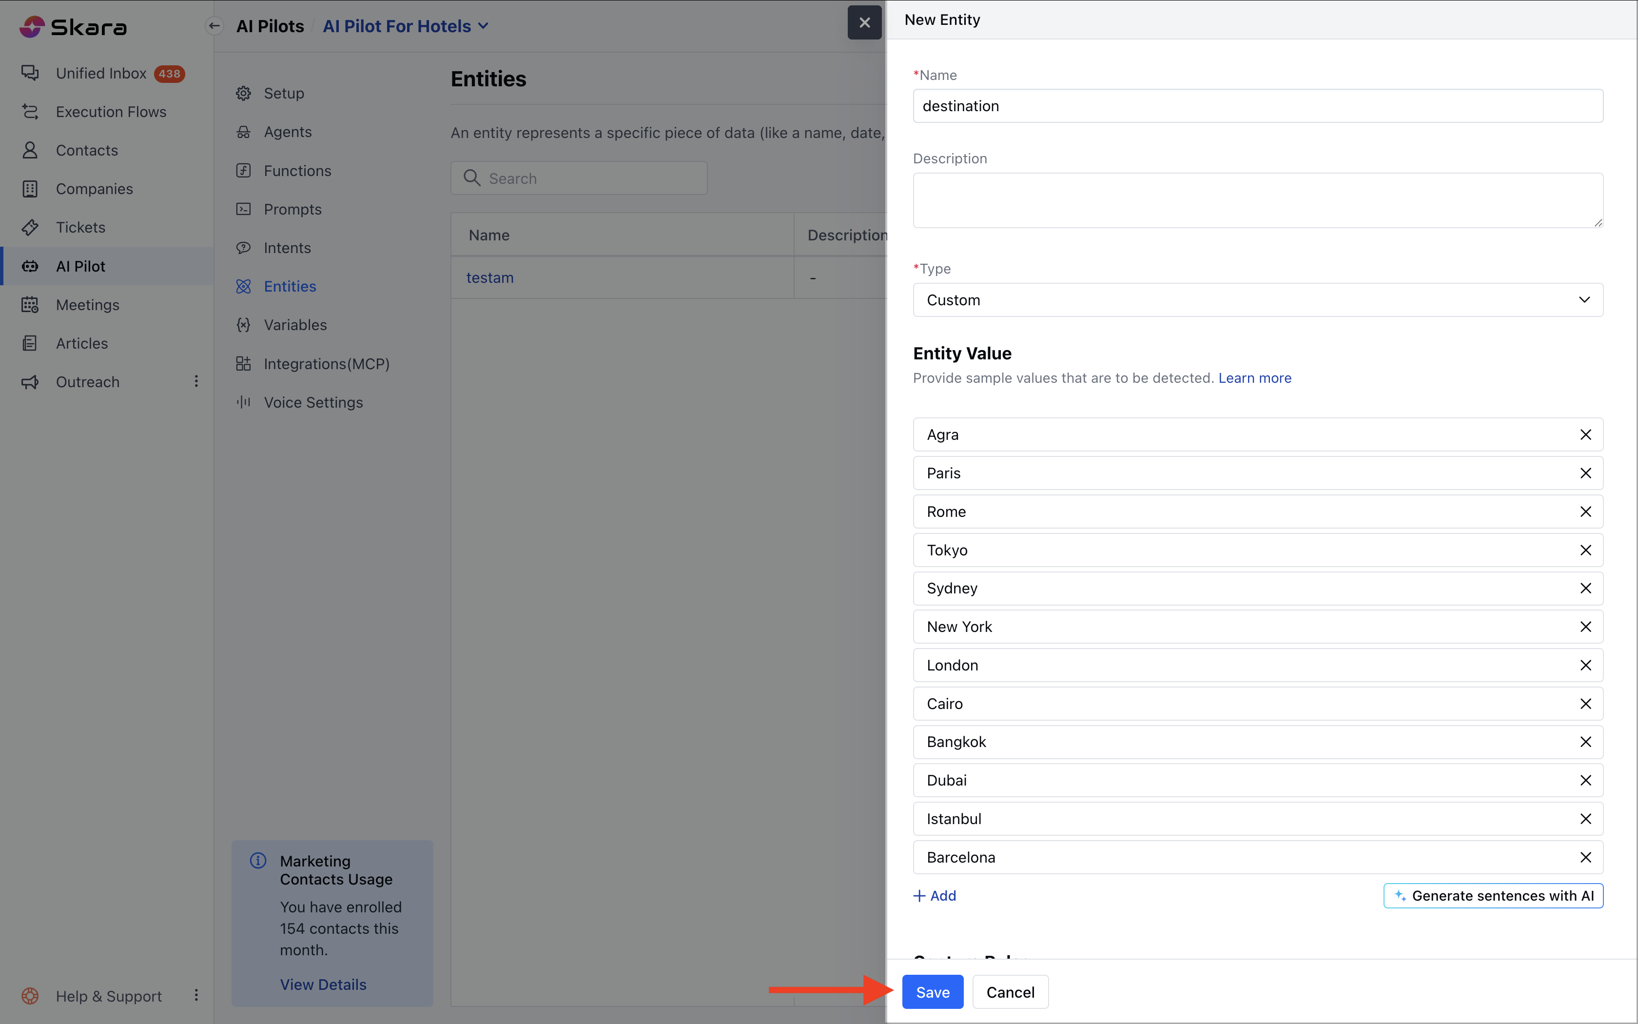Click the Execution Flows icon

click(x=30, y=112)
